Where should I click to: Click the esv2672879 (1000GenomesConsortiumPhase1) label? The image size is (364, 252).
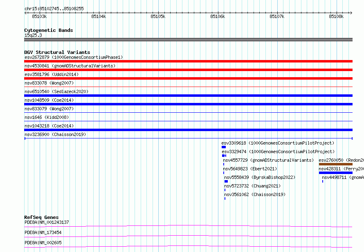pyautogui.click(x=74, y=57)
